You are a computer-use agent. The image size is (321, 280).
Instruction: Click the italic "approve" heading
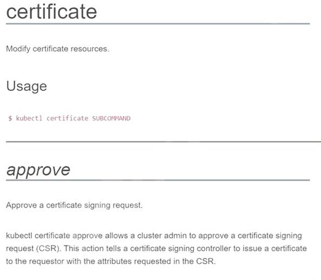[x=38, y=170]
